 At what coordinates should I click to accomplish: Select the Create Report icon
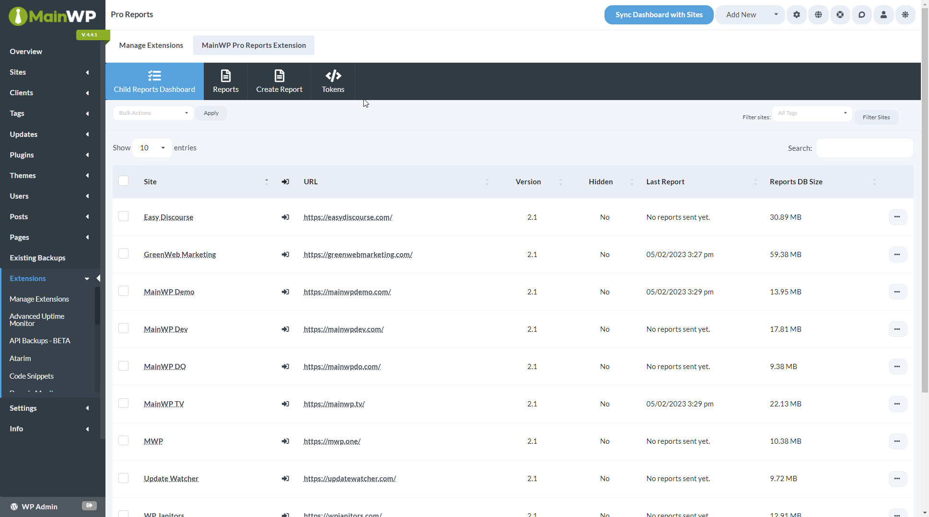(279, 81)
